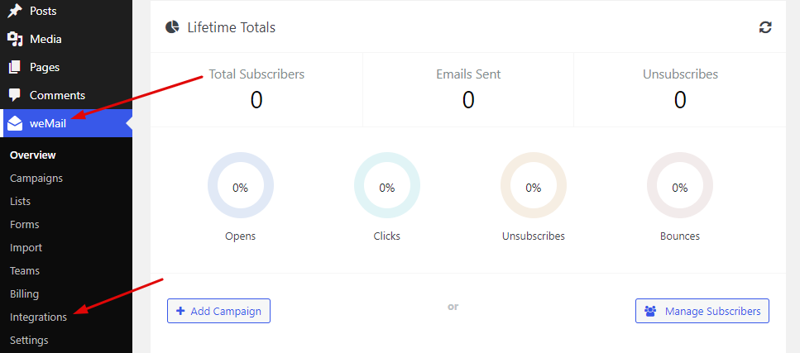Open the Teams page

[25, 270]
